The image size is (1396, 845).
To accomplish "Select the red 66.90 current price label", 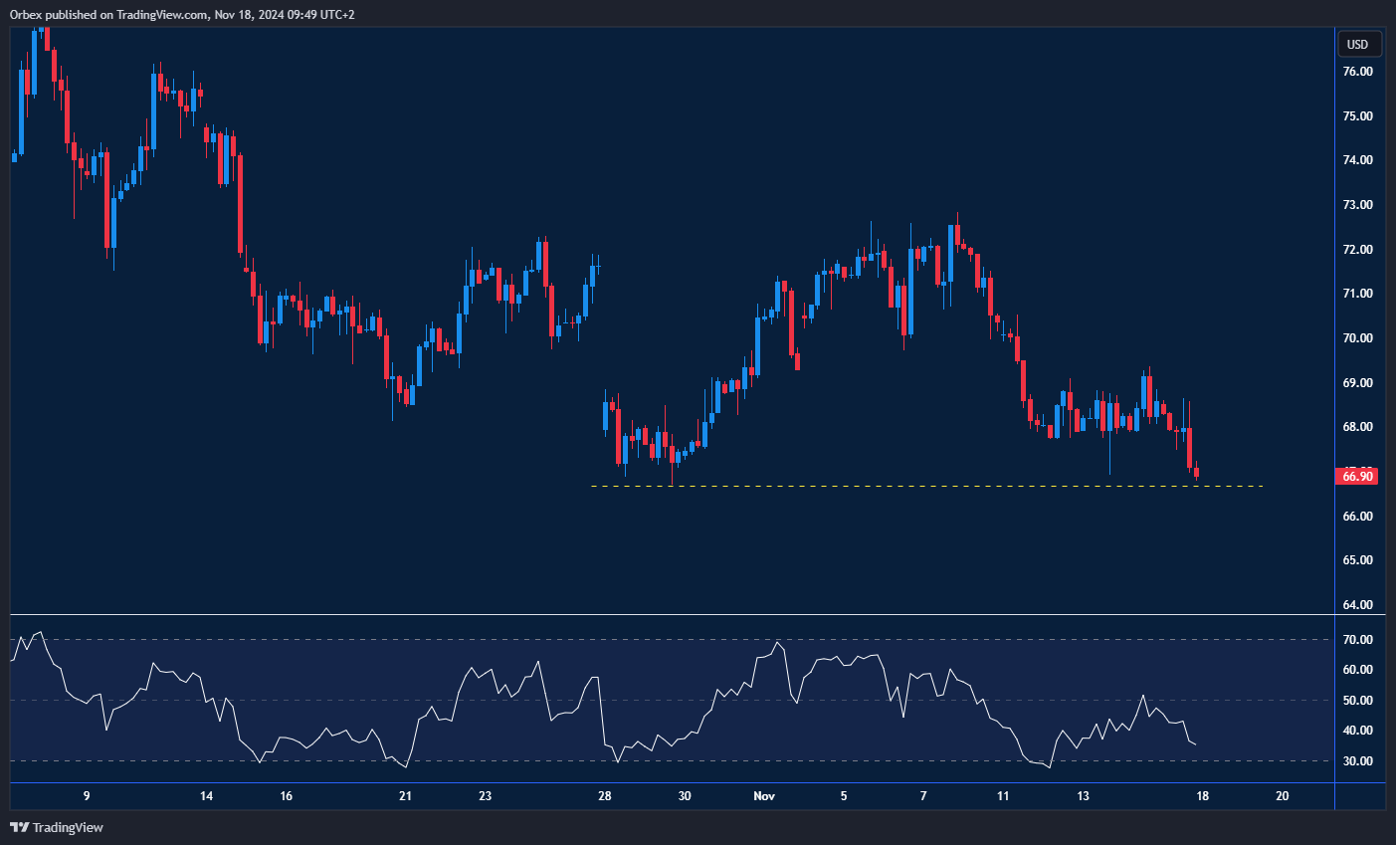I will click(x=1357, y=477).
